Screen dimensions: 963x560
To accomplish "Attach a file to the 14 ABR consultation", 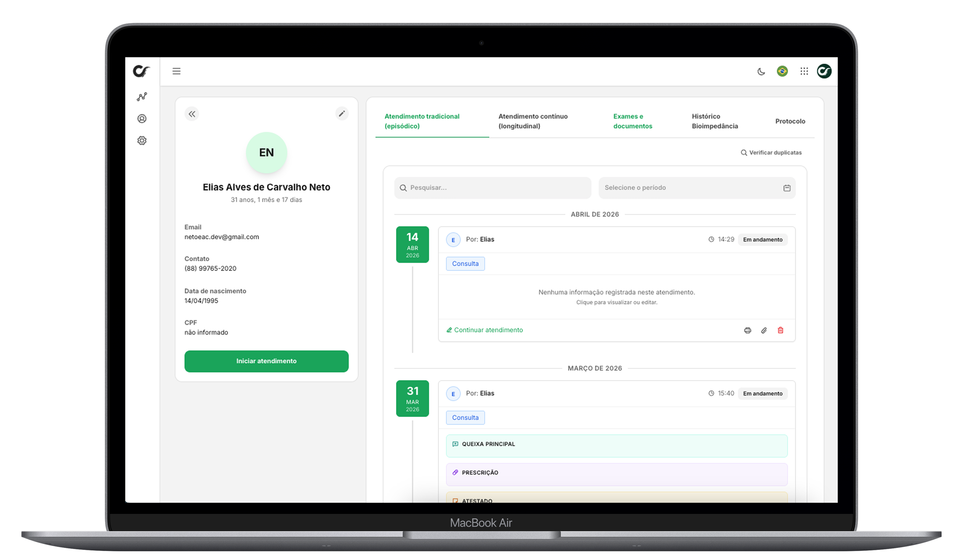I will pos(764,330).
